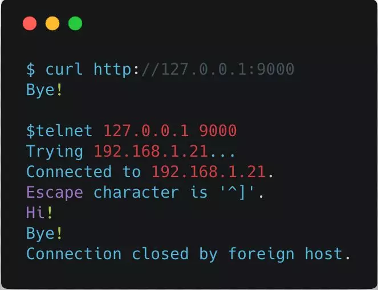The width and height of the screenshot is (378, 290).
Task: Click the words Connection closed
Action: pyautogui.click(x=107, y=254)
